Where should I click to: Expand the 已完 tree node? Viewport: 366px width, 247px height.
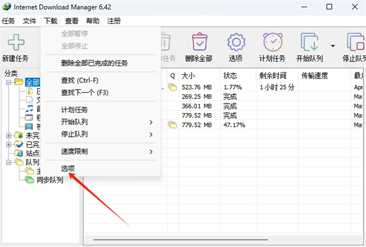[9, 145]
